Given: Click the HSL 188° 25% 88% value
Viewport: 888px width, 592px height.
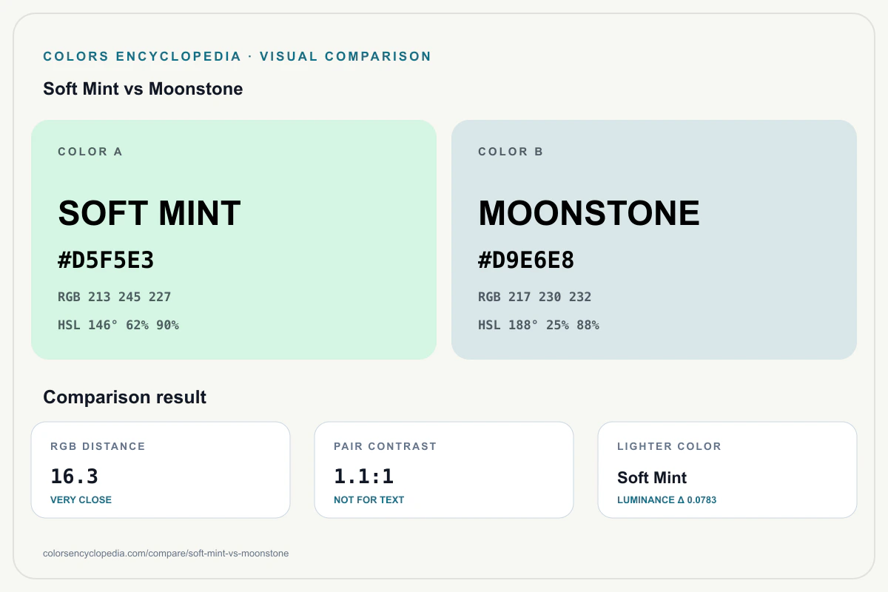Looking at the screenshot, I should tap(539, 325).
